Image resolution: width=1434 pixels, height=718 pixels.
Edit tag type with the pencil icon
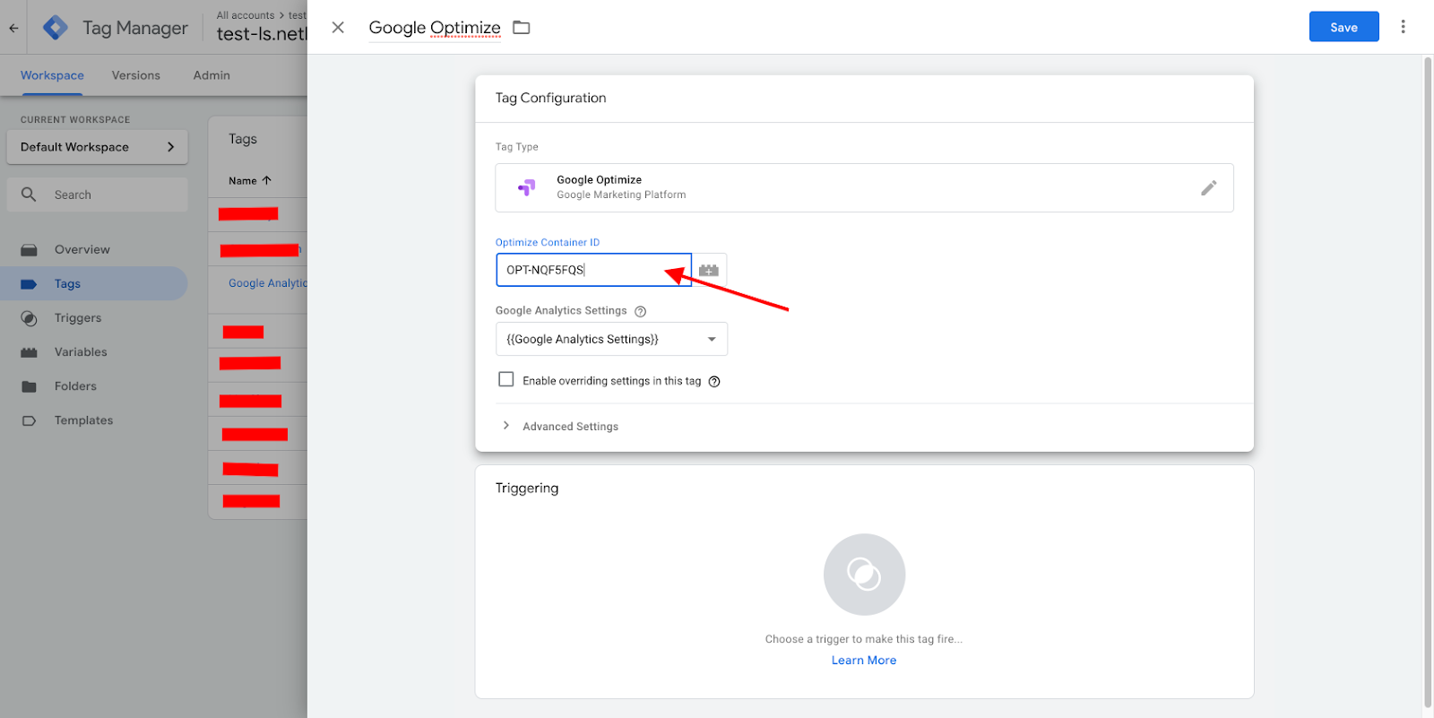tap(1208, 187)
